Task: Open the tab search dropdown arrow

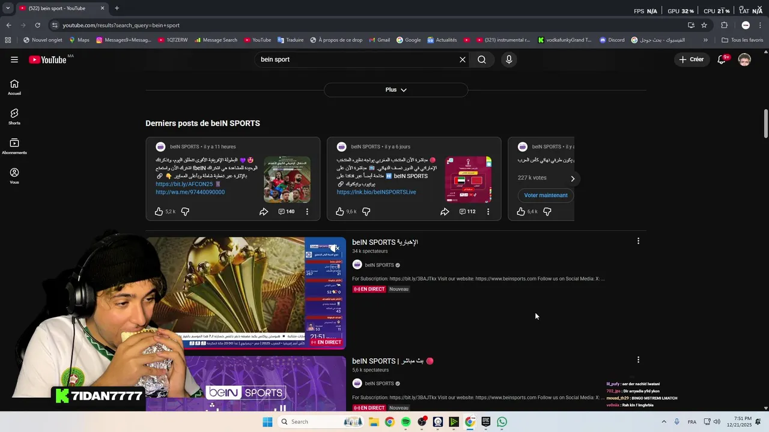Action: click(x=8, y=8)
